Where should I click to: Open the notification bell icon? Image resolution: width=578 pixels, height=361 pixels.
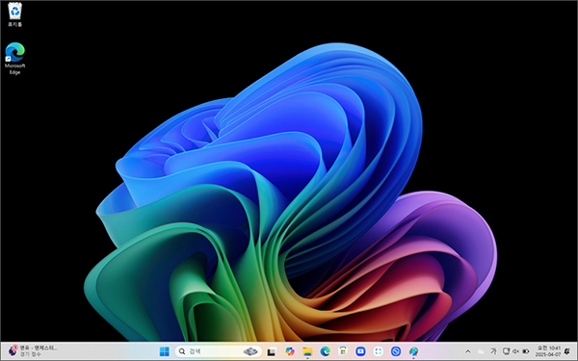[x=567, y=351]
